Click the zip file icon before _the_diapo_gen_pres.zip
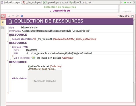This screenshot has width=136, height=106. pyautogui.click(x=34, y=58)
